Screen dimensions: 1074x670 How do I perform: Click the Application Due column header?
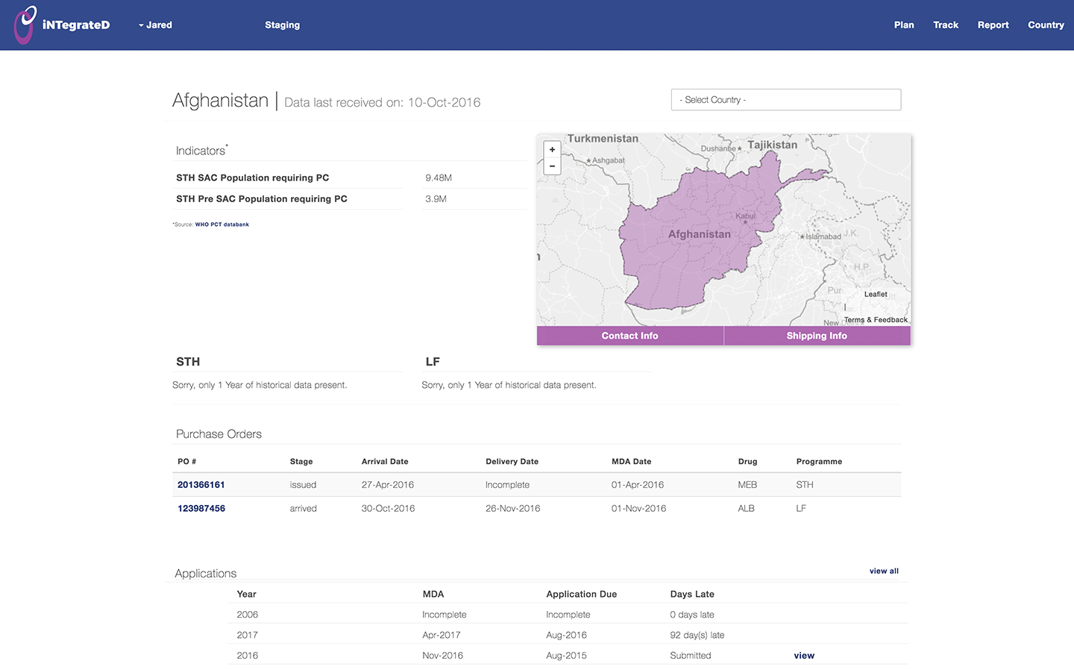(582, 595)
